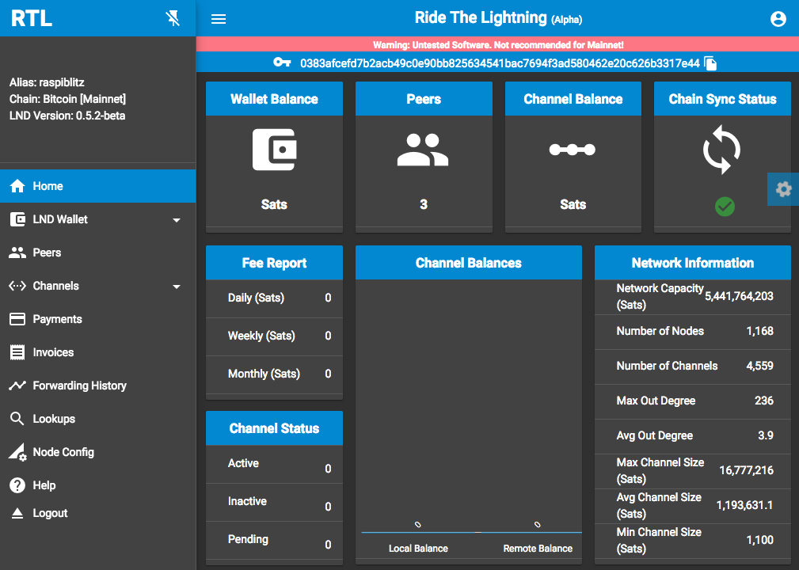The width and height of the screenshot is (799, 570).
Task: Click the Network Capacity value 5,441,764,203
Action: pos(739,296)
